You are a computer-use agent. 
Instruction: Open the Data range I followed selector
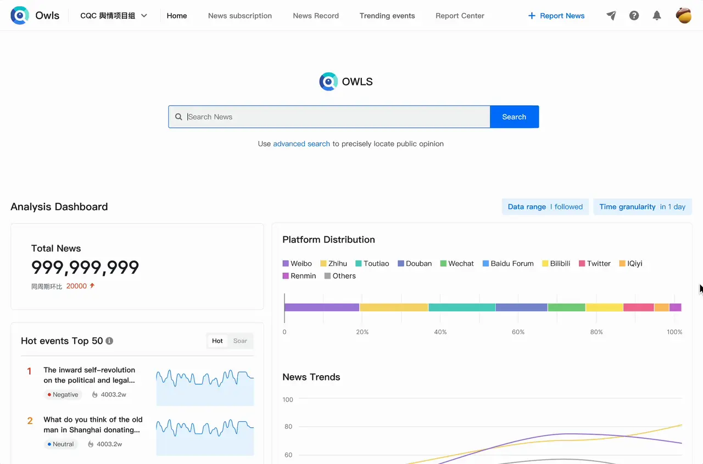(x=545, y=207)
